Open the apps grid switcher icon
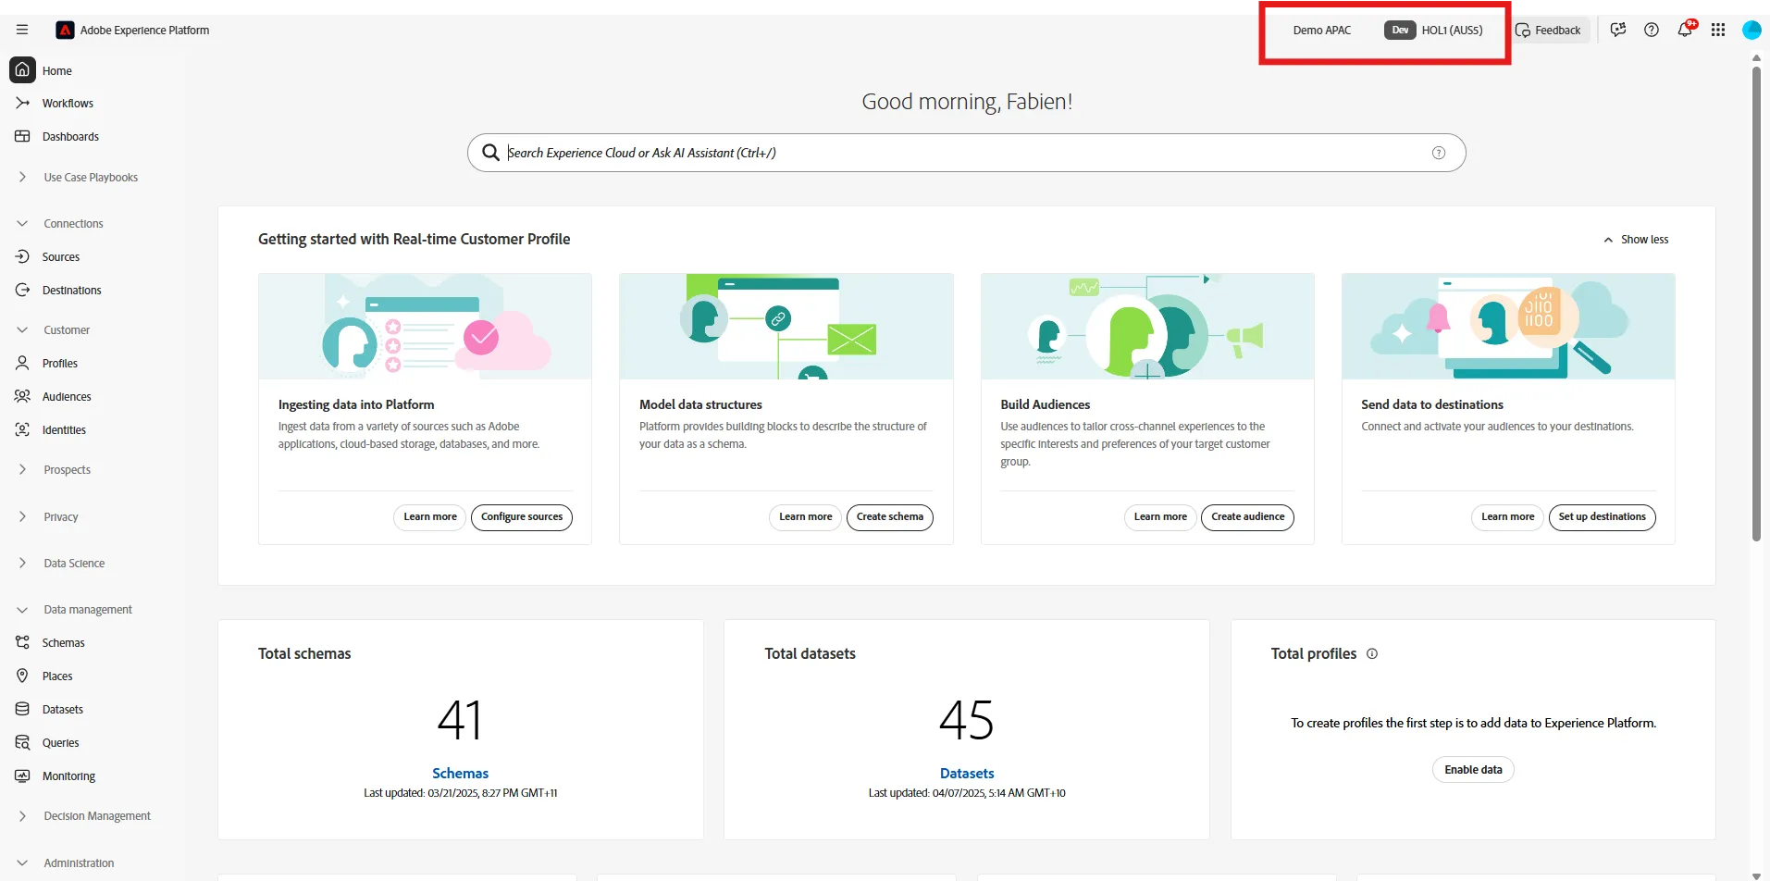The height and width of the screenshot is (881, 1770). tap(1718, 30)
